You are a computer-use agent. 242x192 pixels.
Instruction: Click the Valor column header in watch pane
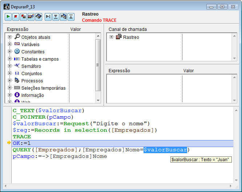coord(189,71)
